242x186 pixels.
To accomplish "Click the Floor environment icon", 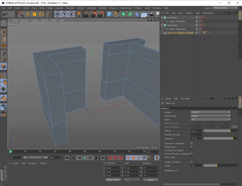I will pyautogui.click(x=144, y=15).
